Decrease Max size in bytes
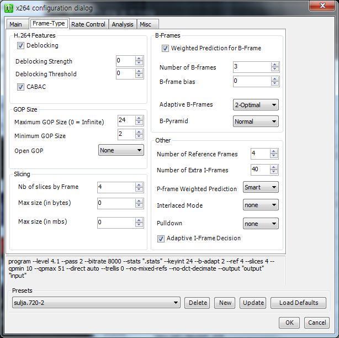The width and height of the screenshot is (339, 338). click(139, 206)
